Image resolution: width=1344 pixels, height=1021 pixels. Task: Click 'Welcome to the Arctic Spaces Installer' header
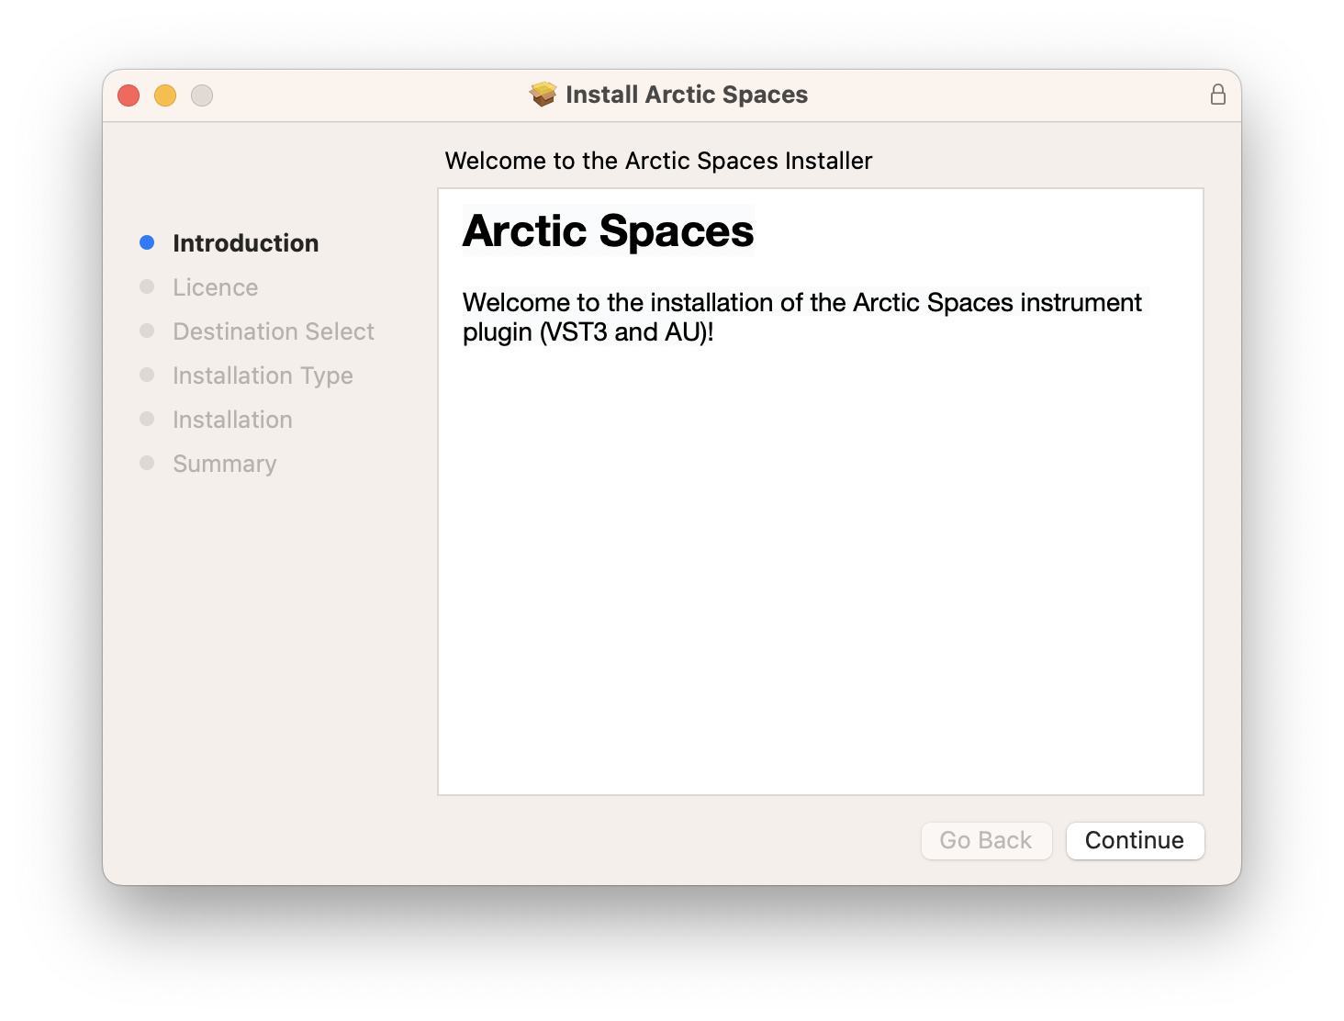tap(658, 161)
